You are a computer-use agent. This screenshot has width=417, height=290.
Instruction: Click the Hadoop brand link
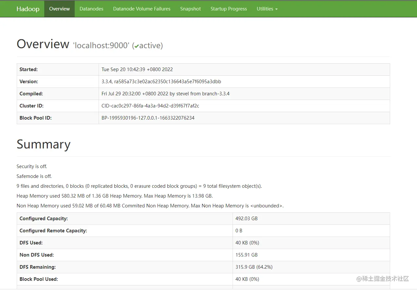(28, 9)
